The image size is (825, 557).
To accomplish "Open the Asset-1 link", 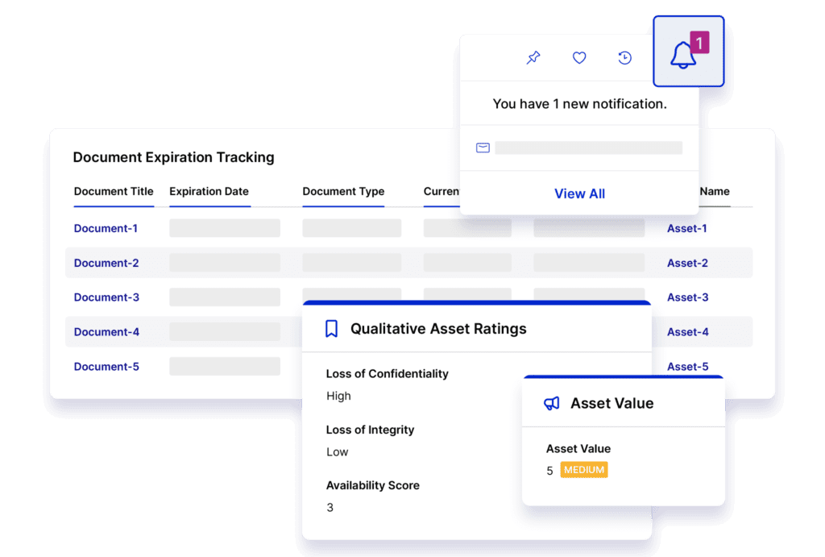I will tap(687, 228).
